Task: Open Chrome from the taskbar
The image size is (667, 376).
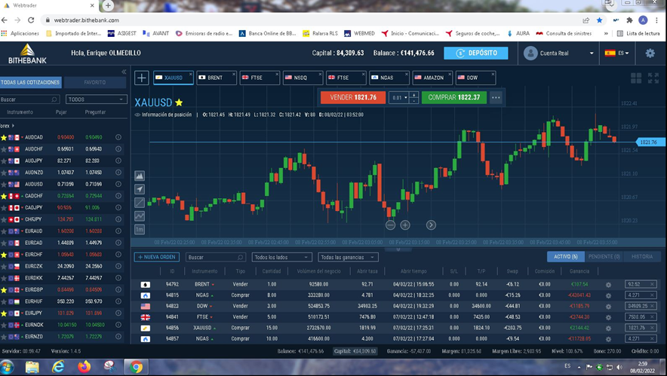Action: click(136, 367)
